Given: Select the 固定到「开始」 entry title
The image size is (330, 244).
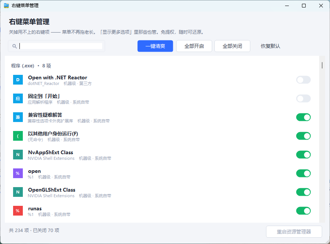Looking at the screenshot, I should 44,97.
